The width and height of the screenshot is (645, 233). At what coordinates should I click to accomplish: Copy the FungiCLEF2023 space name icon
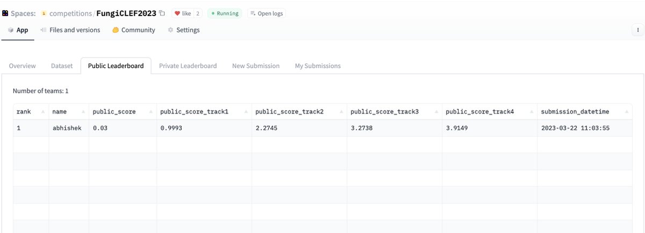coord(162,13)
